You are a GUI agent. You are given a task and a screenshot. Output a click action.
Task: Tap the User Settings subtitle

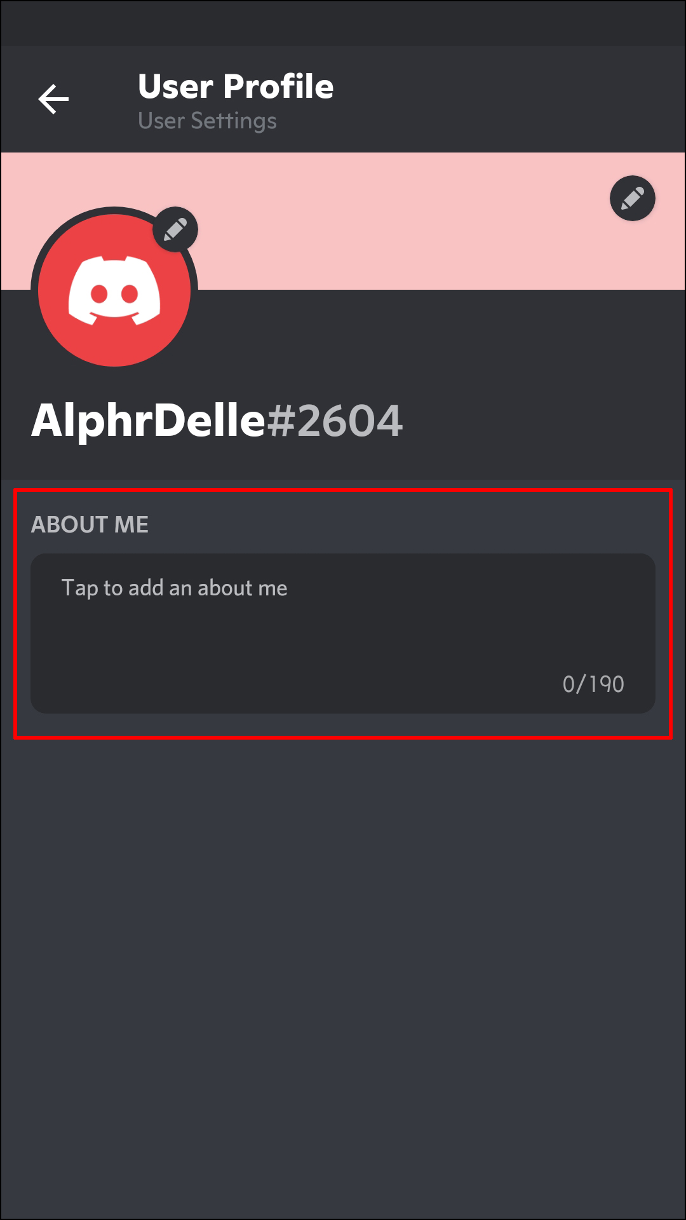[207, 121]
